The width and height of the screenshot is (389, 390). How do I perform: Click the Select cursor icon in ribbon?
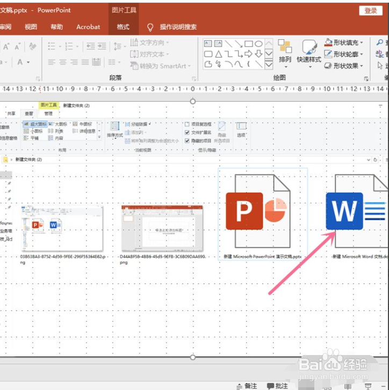pos(380,66)
